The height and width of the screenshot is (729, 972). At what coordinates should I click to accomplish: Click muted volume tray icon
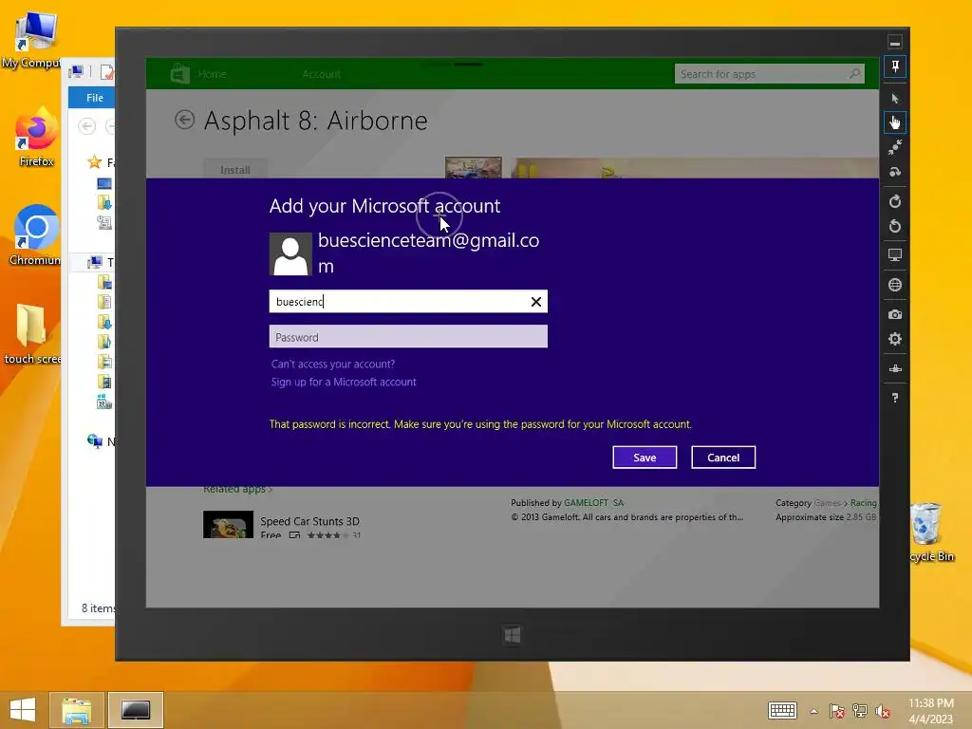point(882,711)
